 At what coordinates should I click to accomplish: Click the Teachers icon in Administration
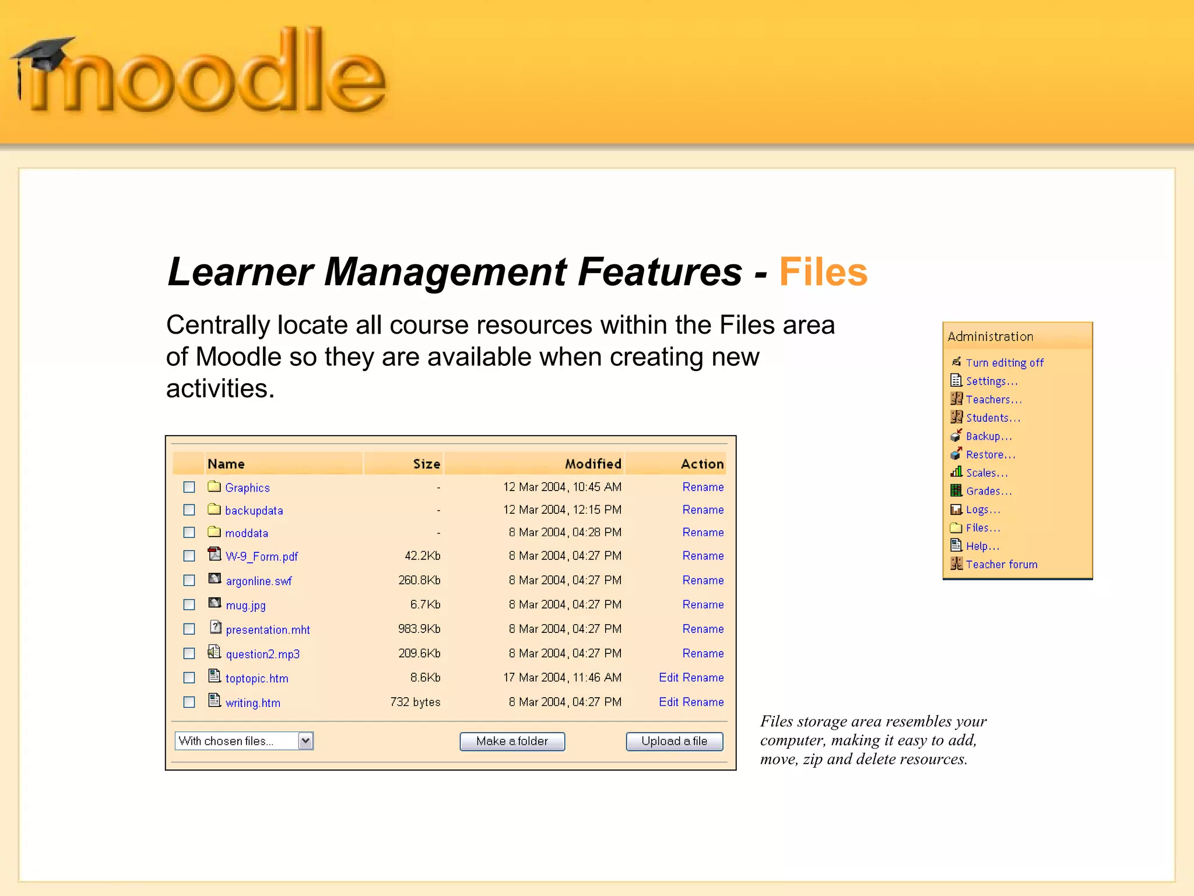(956, 398)
